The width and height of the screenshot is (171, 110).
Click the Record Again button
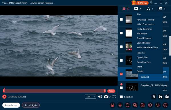[x=31, y=105]
